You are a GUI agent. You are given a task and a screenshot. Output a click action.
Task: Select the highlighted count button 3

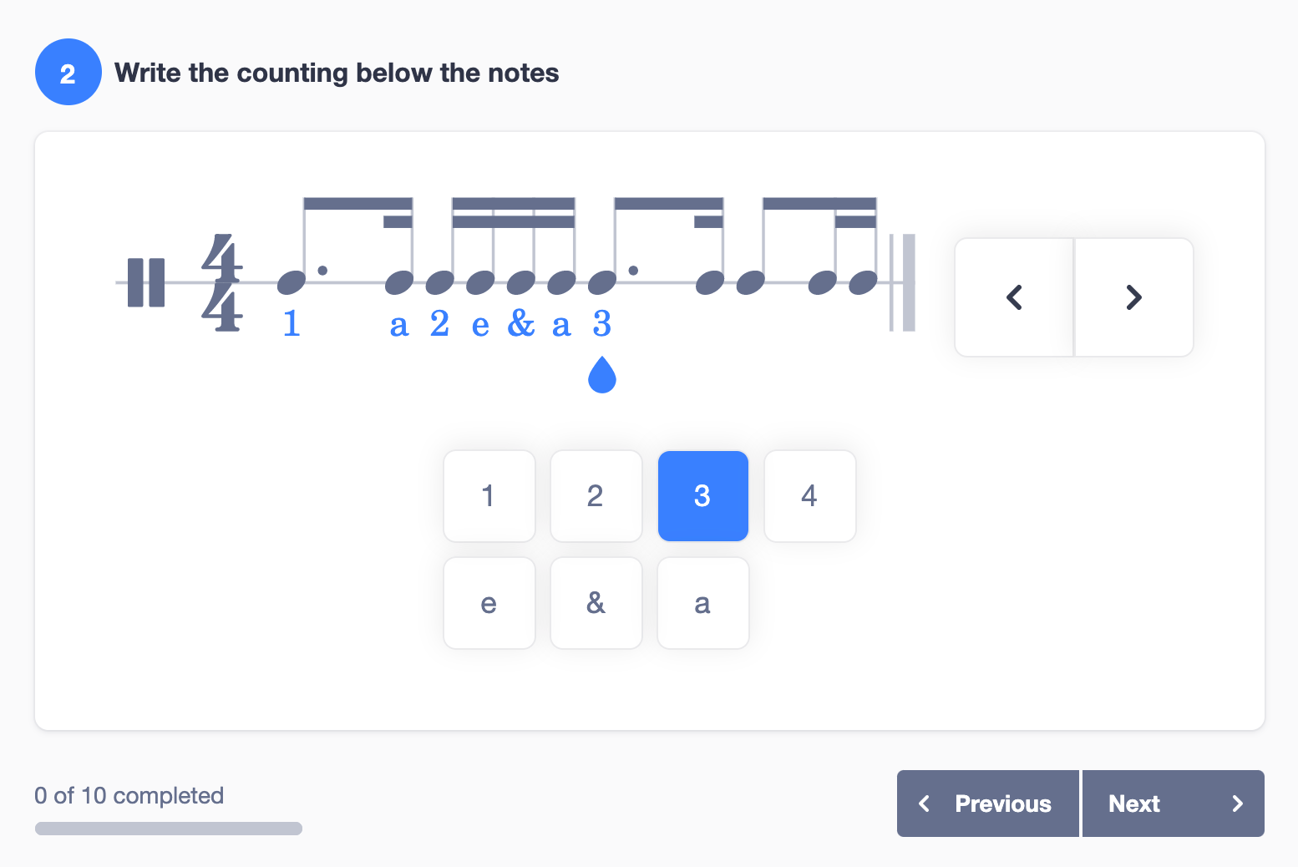pos(702,496)
